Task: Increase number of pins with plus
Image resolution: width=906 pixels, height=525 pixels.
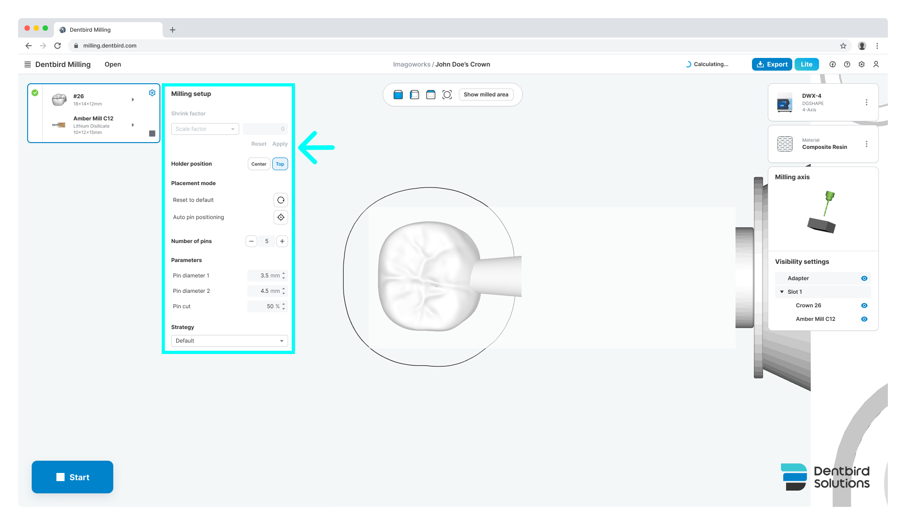Action: click(282, 241)
